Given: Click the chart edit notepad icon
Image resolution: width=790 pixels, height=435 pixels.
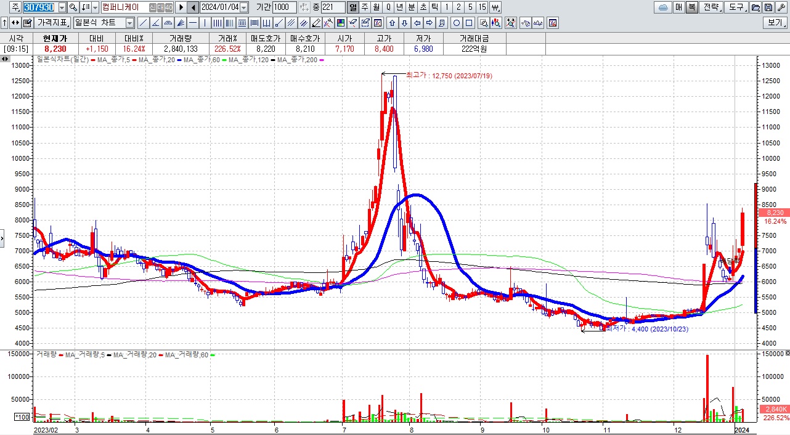Looking at the screenshot, I should pyautogui.click(x=28, y=23).
